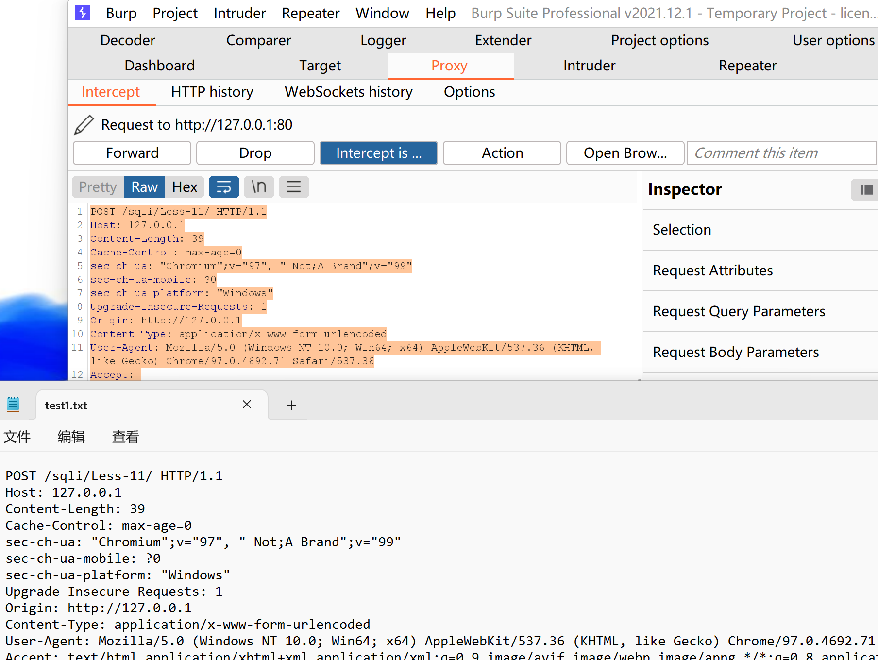Click the Host: 127.0.0.1 line in Notepad
The height and width of the screenshot is (660, 878).
[x=64, y=492]
